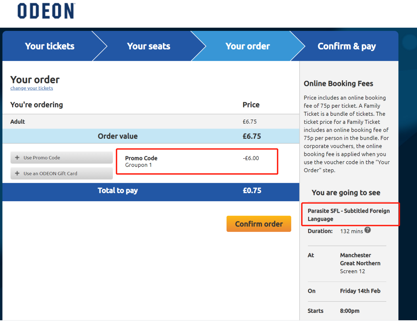The height and width of the screenshot is (324, 417).
Task: Click the Order value row
Action: click(151, 136)
